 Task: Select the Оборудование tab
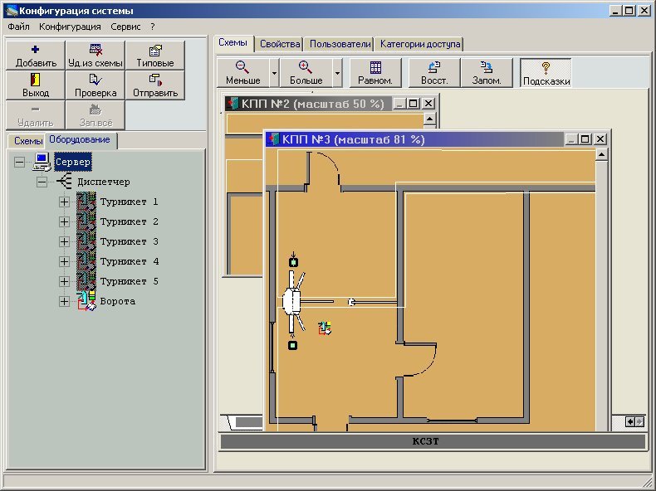tap(80, 139)
